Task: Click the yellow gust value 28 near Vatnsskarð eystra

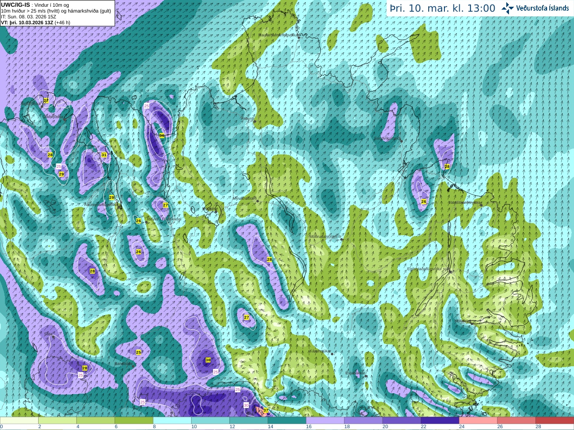Action: click(x=447, y=167)
